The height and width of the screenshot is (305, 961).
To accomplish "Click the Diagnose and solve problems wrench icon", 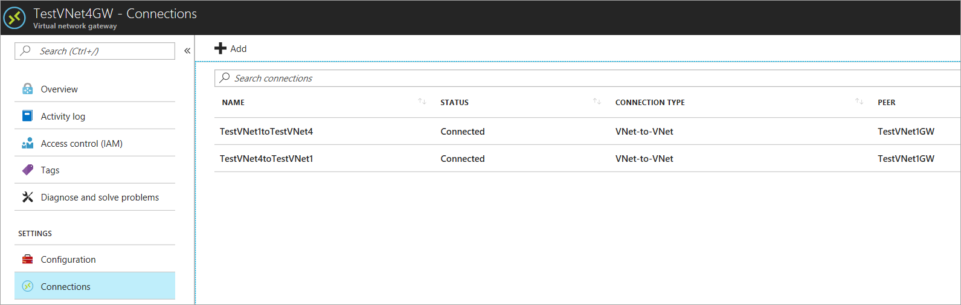I will pos(28,197).
